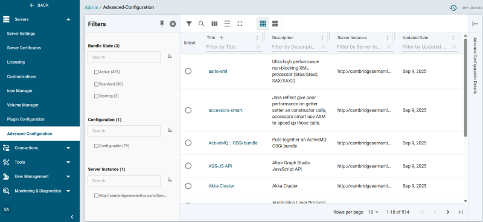Screen dimensions: 483x222
Task: Collapse the Advance Configuration Details panel
Action: [x=475, y=24]
